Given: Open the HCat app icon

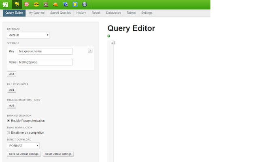Looking at the screenshot, I should [36, 4].
